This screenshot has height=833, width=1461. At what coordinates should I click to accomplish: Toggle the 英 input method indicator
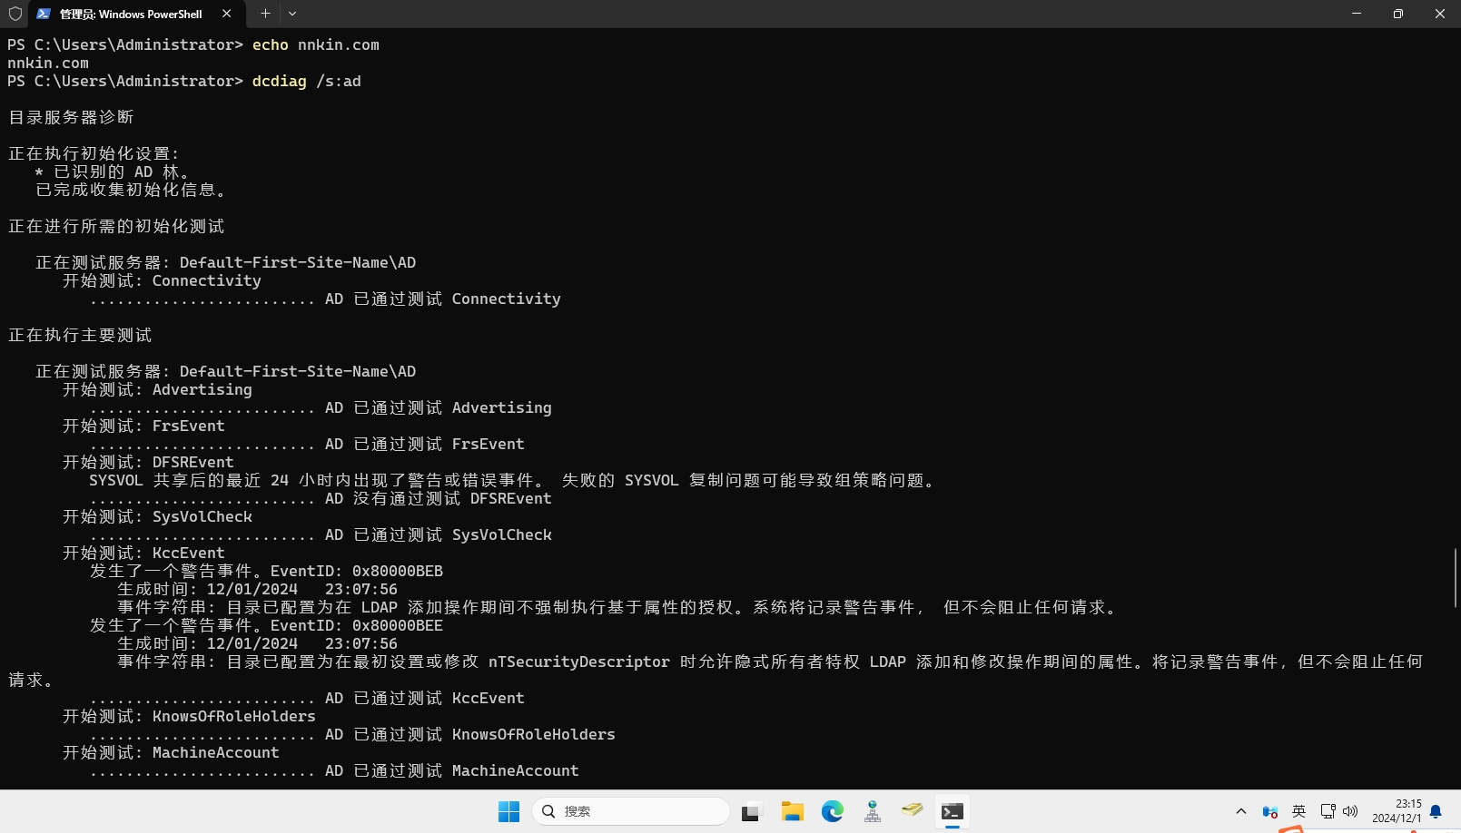(x=1298, y=811)
